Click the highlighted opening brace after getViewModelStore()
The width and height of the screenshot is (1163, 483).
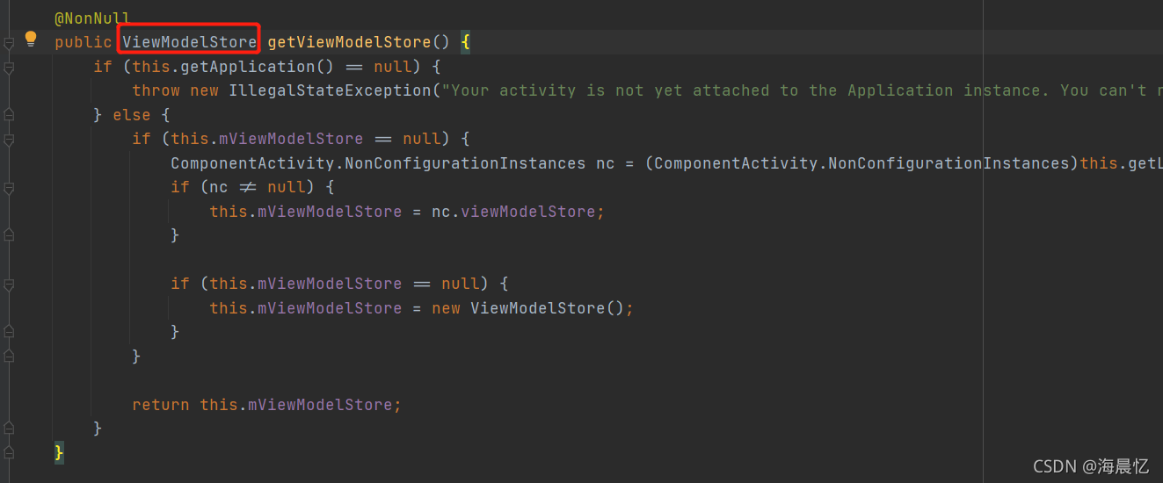tap(466, 42)
